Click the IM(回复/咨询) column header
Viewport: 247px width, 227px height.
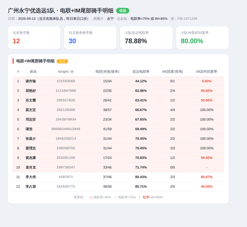click(172, 72)
